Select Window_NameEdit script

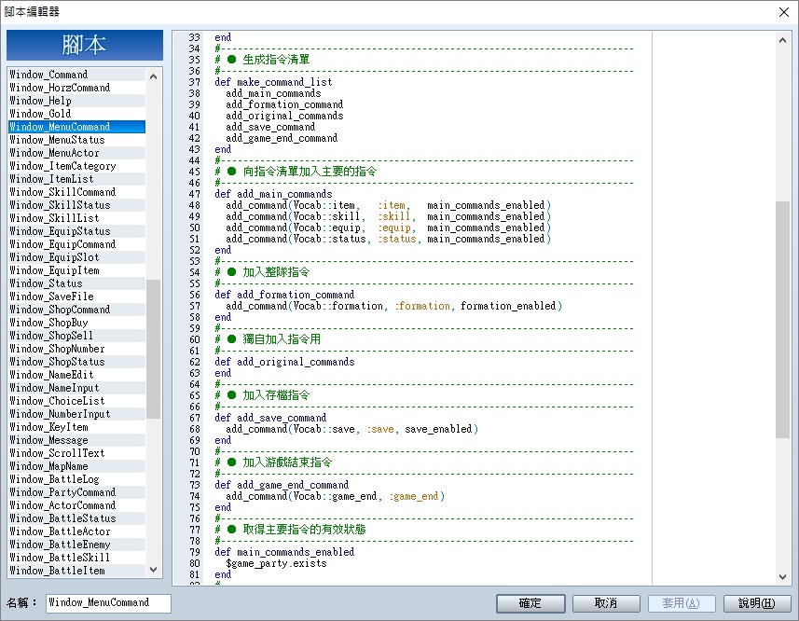coord(77,375)
